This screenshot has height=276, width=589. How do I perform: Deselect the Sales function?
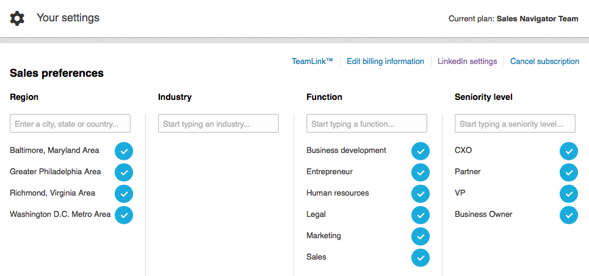421,258
